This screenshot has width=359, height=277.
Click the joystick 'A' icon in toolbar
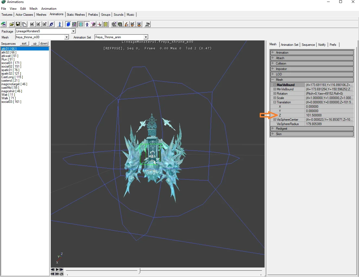coord(147,24)
